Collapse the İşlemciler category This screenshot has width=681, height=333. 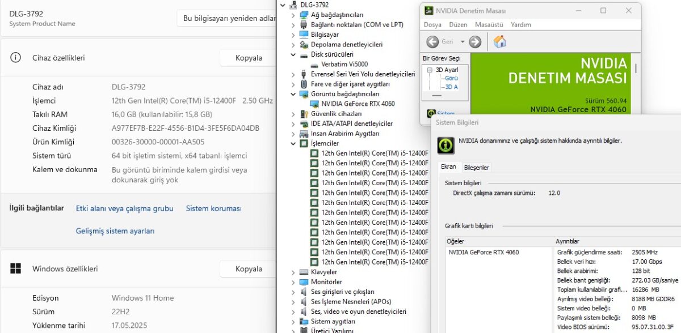click(x=293, y=143)
